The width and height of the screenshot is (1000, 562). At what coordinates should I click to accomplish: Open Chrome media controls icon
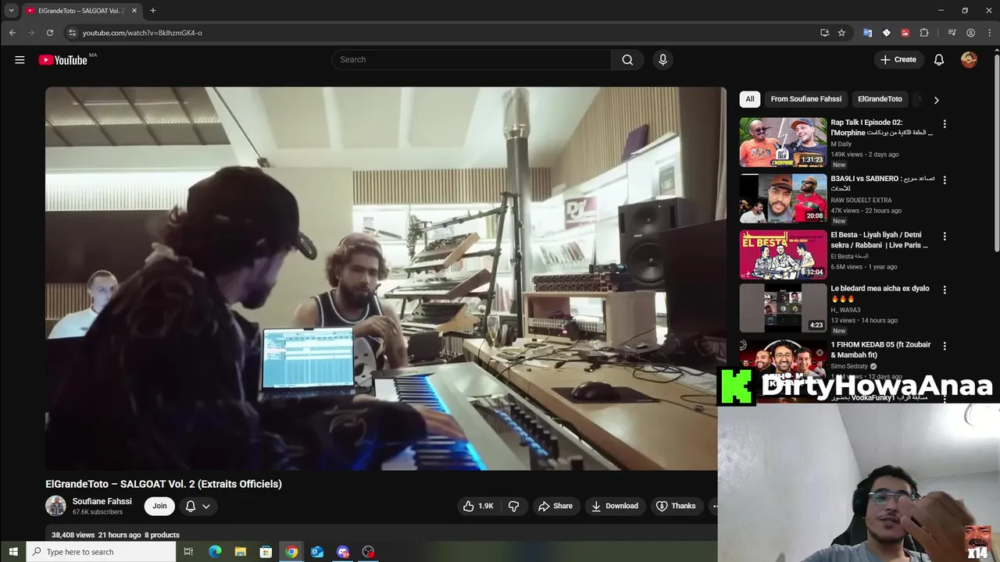[952, 33]
